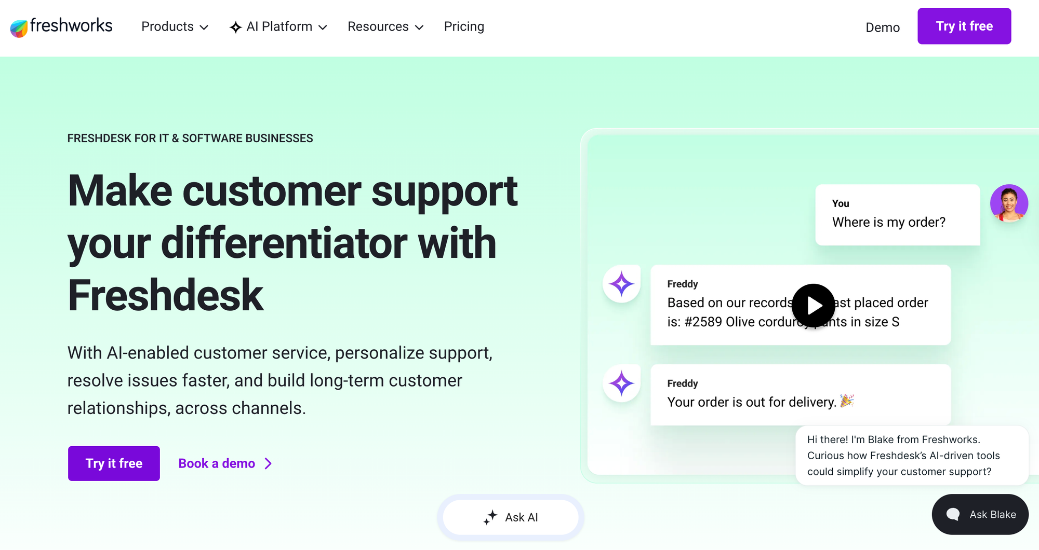Open Blake's greeting message popup

coord(912,456)
